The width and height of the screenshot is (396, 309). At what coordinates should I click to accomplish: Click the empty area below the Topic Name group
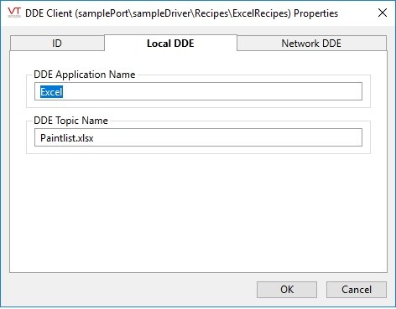point(198,212)
